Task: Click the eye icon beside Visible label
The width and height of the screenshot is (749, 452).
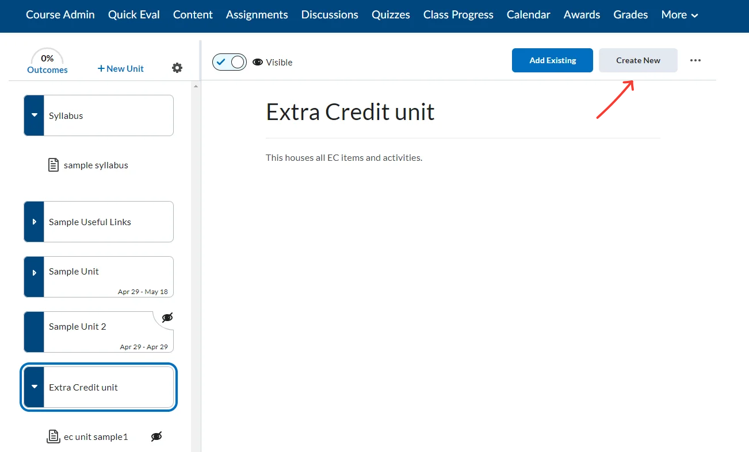Action: tap(258, 62)
